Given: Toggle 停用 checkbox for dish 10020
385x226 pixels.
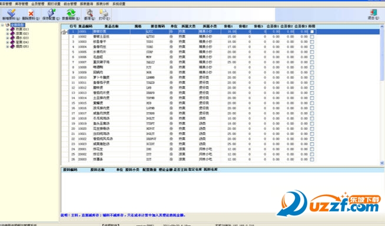Looking at the screenshot, I should click(x=312, y=129).
